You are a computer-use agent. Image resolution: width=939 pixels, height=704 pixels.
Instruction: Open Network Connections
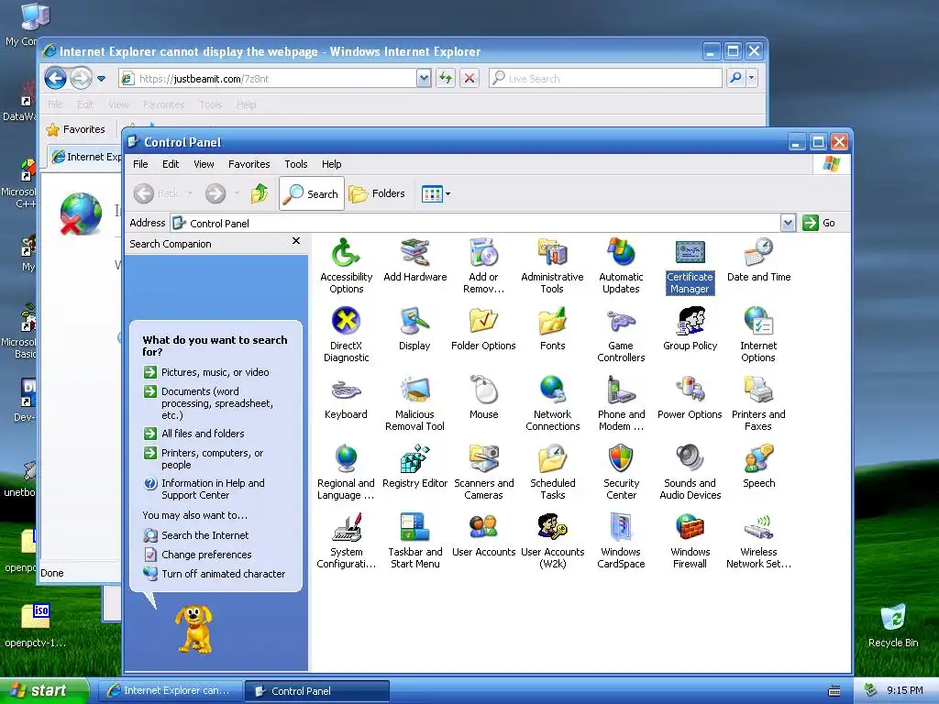tap(552, 403)
